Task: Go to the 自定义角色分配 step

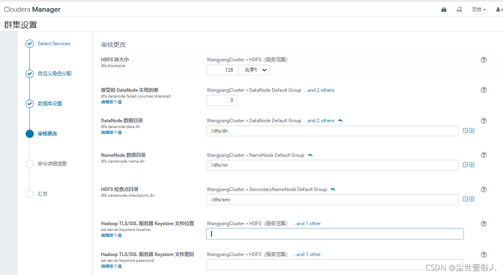Action: pyautogui.click(x=54, y=74)
